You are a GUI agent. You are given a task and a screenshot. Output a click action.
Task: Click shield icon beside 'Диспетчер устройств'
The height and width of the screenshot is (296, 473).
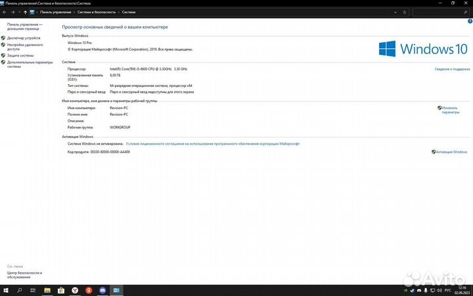click(3, 38)
